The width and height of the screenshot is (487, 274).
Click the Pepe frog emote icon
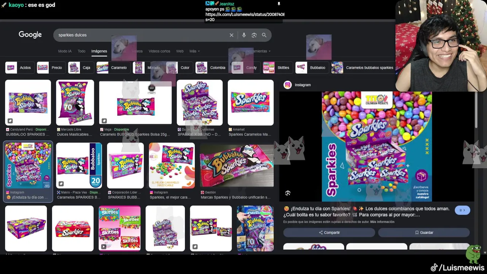[474, 254]
